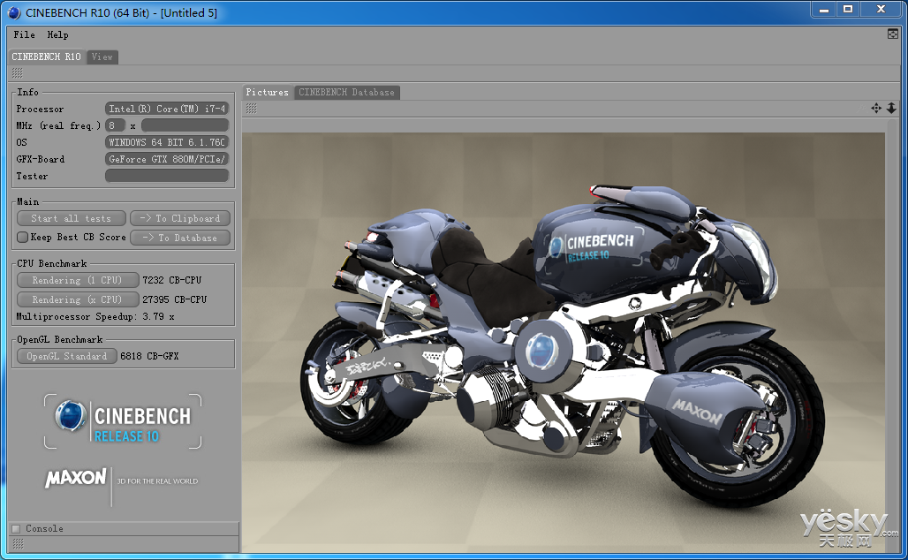The image size is (908, 560).
Task: Click the MHz core count field showing 8
Action: click(x=115, y=125)
